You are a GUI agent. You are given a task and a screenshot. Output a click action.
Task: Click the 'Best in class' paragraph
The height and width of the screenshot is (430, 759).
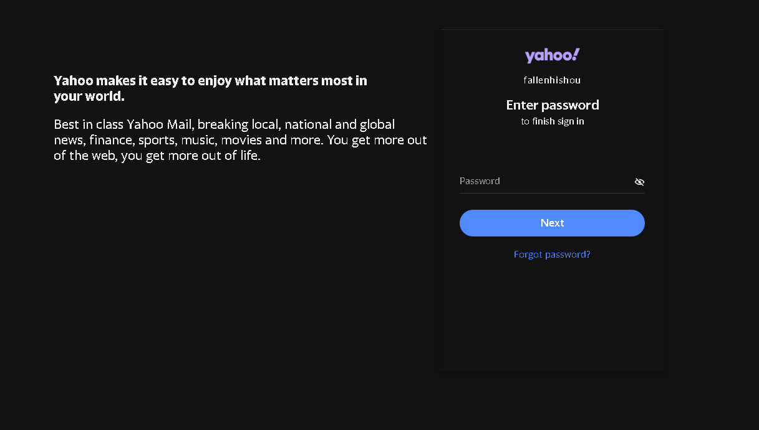point(240,140)
